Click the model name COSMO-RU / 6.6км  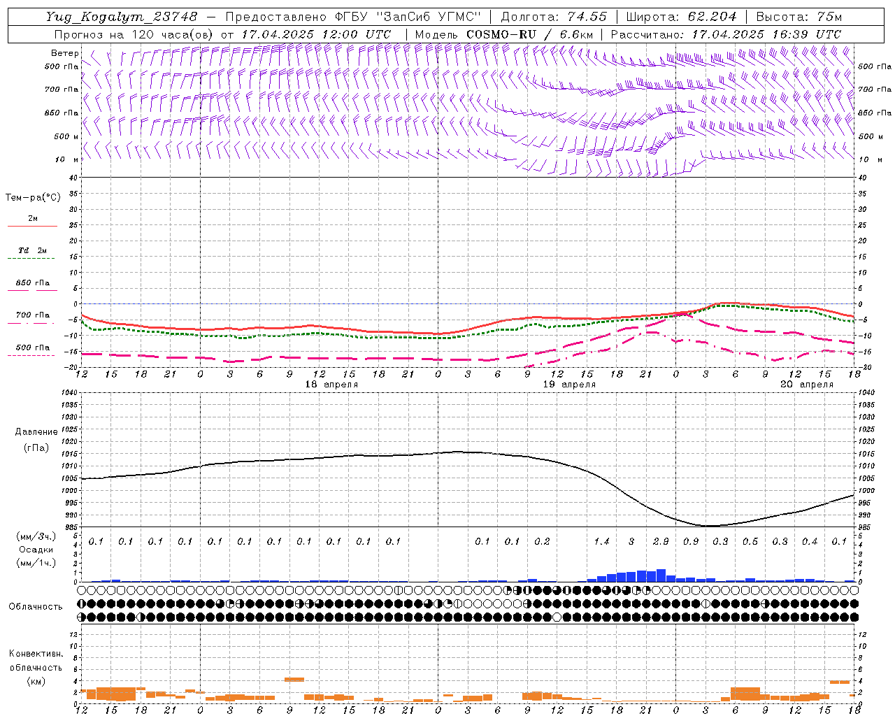click(530, 34)
